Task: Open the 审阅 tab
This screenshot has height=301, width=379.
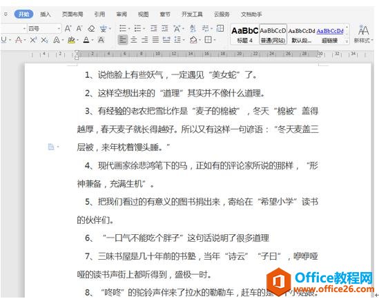Action: (122, 14)
